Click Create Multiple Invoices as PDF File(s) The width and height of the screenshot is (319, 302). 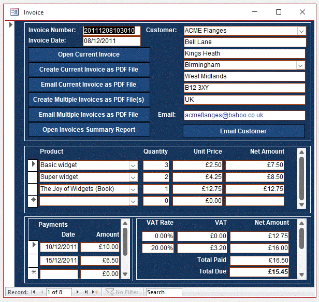pos(89,100)
